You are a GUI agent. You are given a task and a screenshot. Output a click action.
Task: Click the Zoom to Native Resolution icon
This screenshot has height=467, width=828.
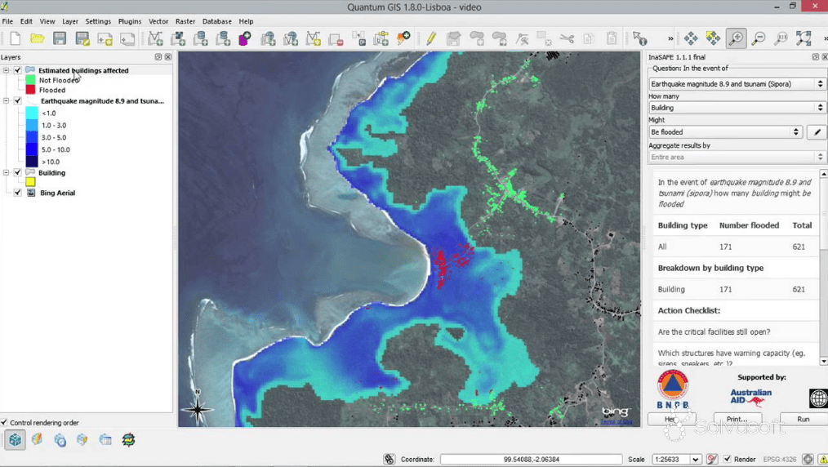[781, 38]
